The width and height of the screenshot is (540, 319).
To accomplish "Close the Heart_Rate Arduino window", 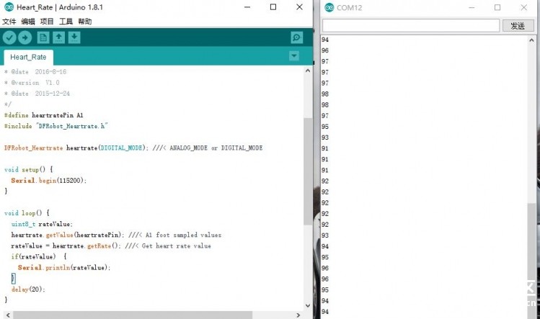I will point(300,7).
